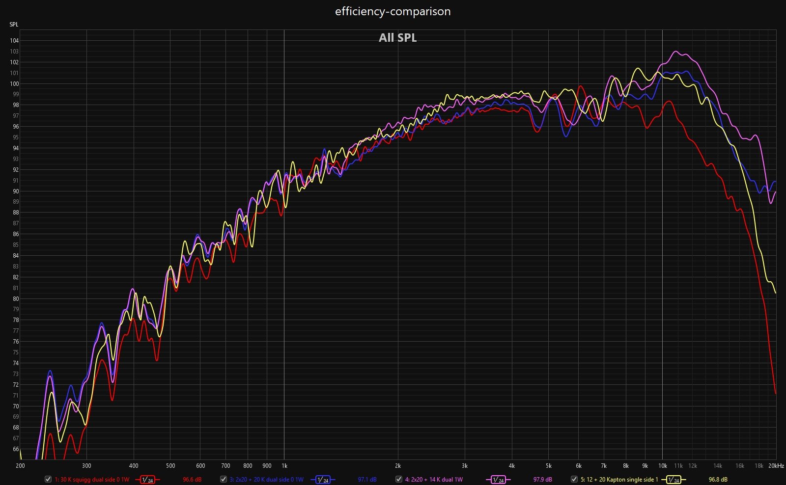This screenshot has width=786, height=485.
Task: Select legend label '4: 2x20 + 14 K dual 1W'
Action: (434, 480)
